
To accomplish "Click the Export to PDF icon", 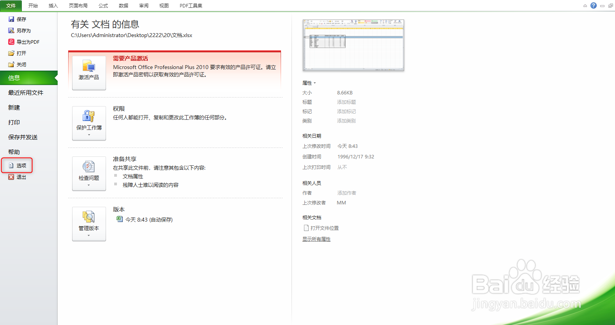I will [11, 42].
